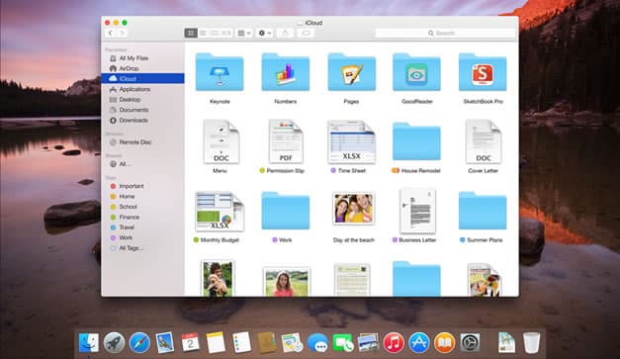Open the Keynote folder
Viewport: 620px width, 359px height.
click(x=220, y=72)
